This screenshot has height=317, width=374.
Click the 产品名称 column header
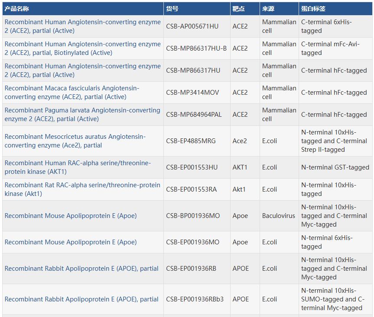tap(17, 9)
